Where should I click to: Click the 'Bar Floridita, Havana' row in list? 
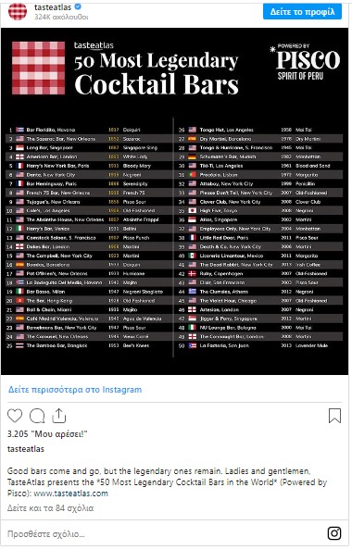tap(90, 130)
